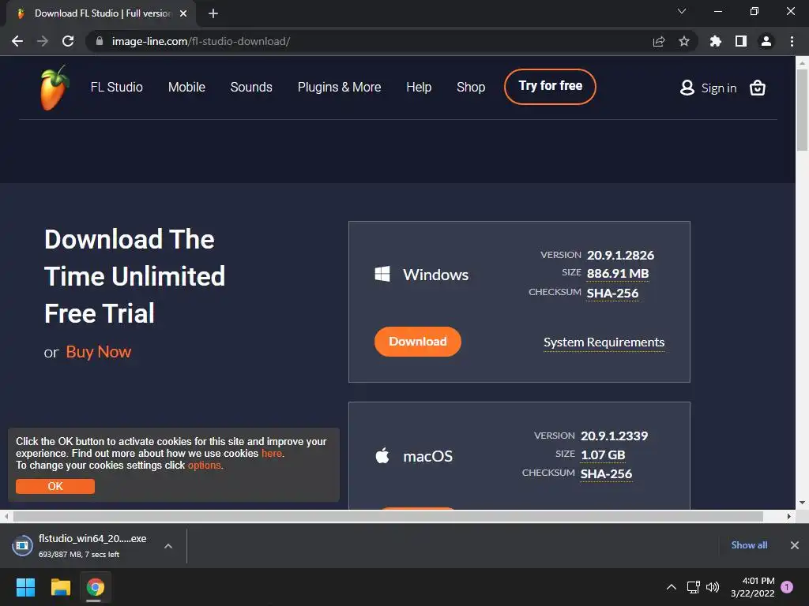Reload the page with the refresh icon
The image size is (809, 606).
[68, 41]
